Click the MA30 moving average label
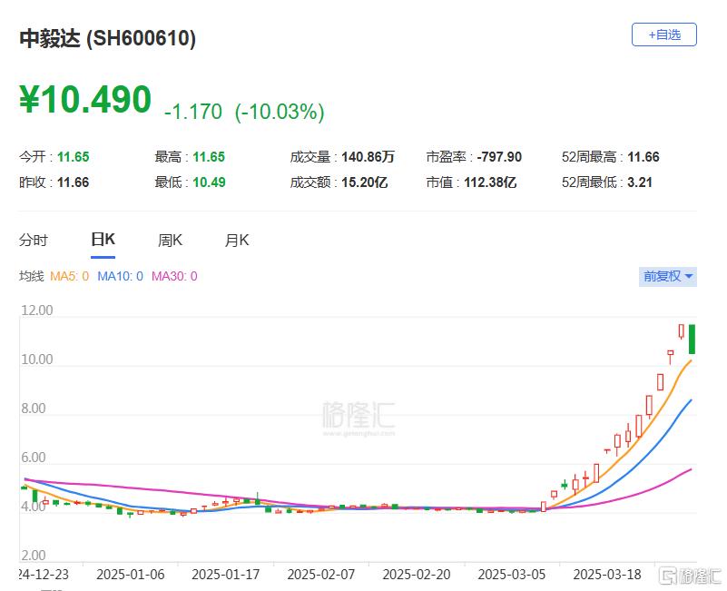Screen dimensions: 727x591 pyautogui.click(x=174, y=277)
